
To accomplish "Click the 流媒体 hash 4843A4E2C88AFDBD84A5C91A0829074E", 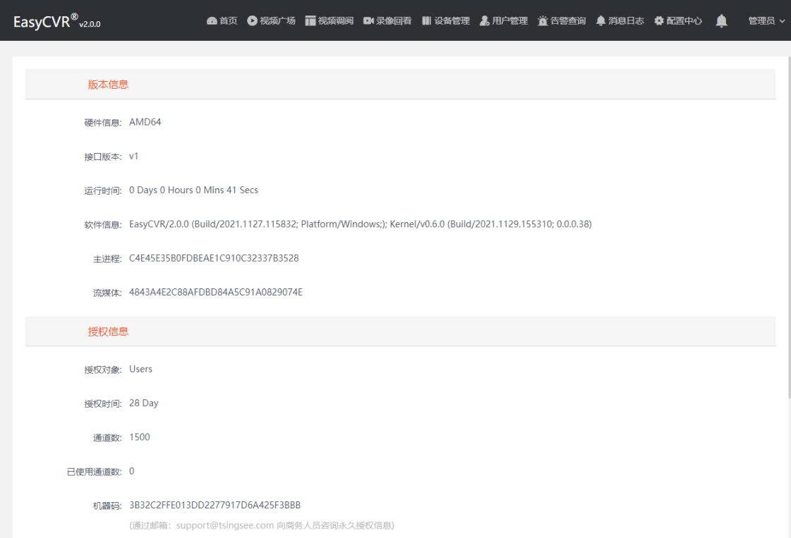I will tap(216, 292).
